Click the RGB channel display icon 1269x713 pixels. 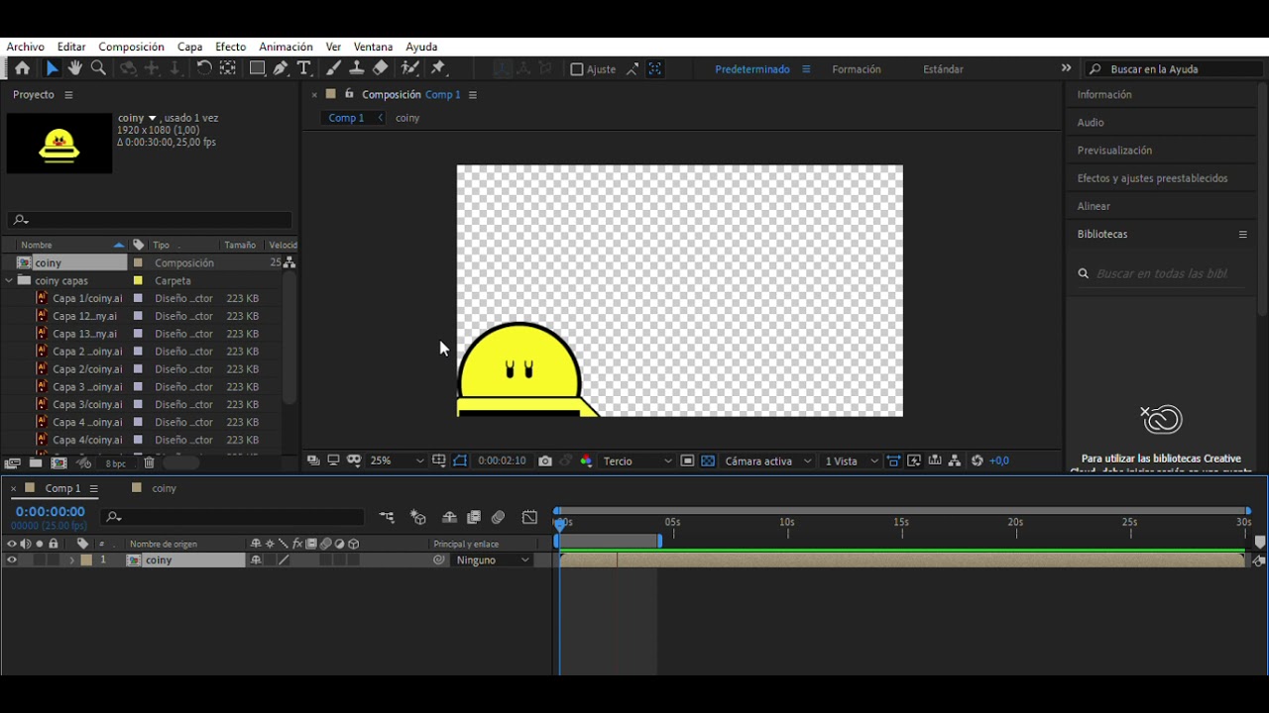pyautogui.click(x=586, y=460)
